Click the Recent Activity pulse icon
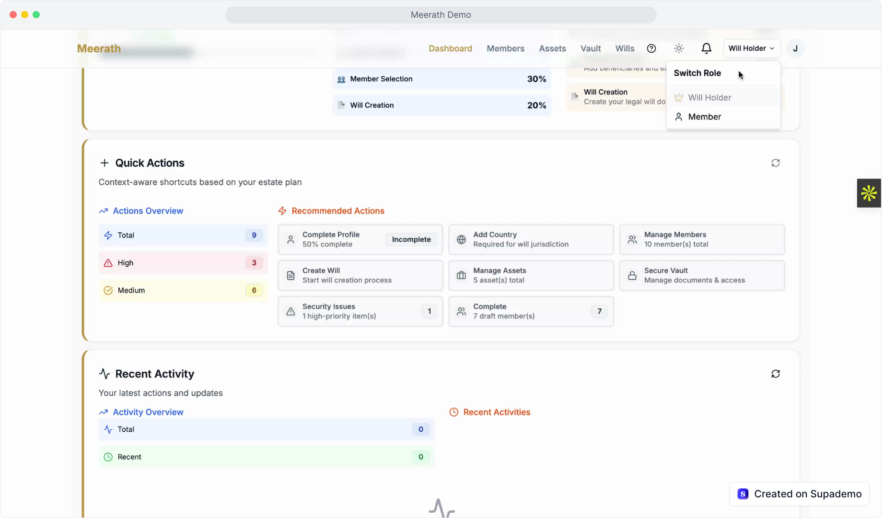This screenshot has width=882, height=518. click(x=104, y=374)
